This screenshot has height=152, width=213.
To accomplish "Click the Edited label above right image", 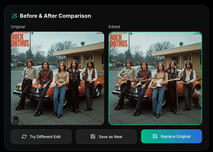I will tap(114, 27).
